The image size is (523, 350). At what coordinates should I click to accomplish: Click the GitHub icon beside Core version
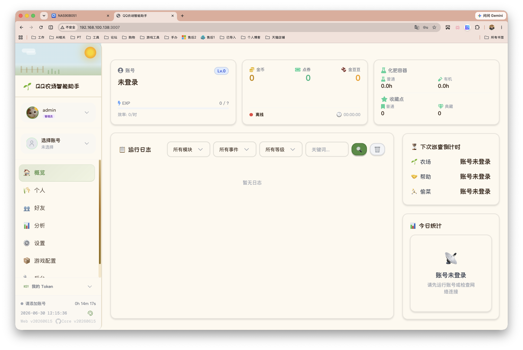[58, 321]
